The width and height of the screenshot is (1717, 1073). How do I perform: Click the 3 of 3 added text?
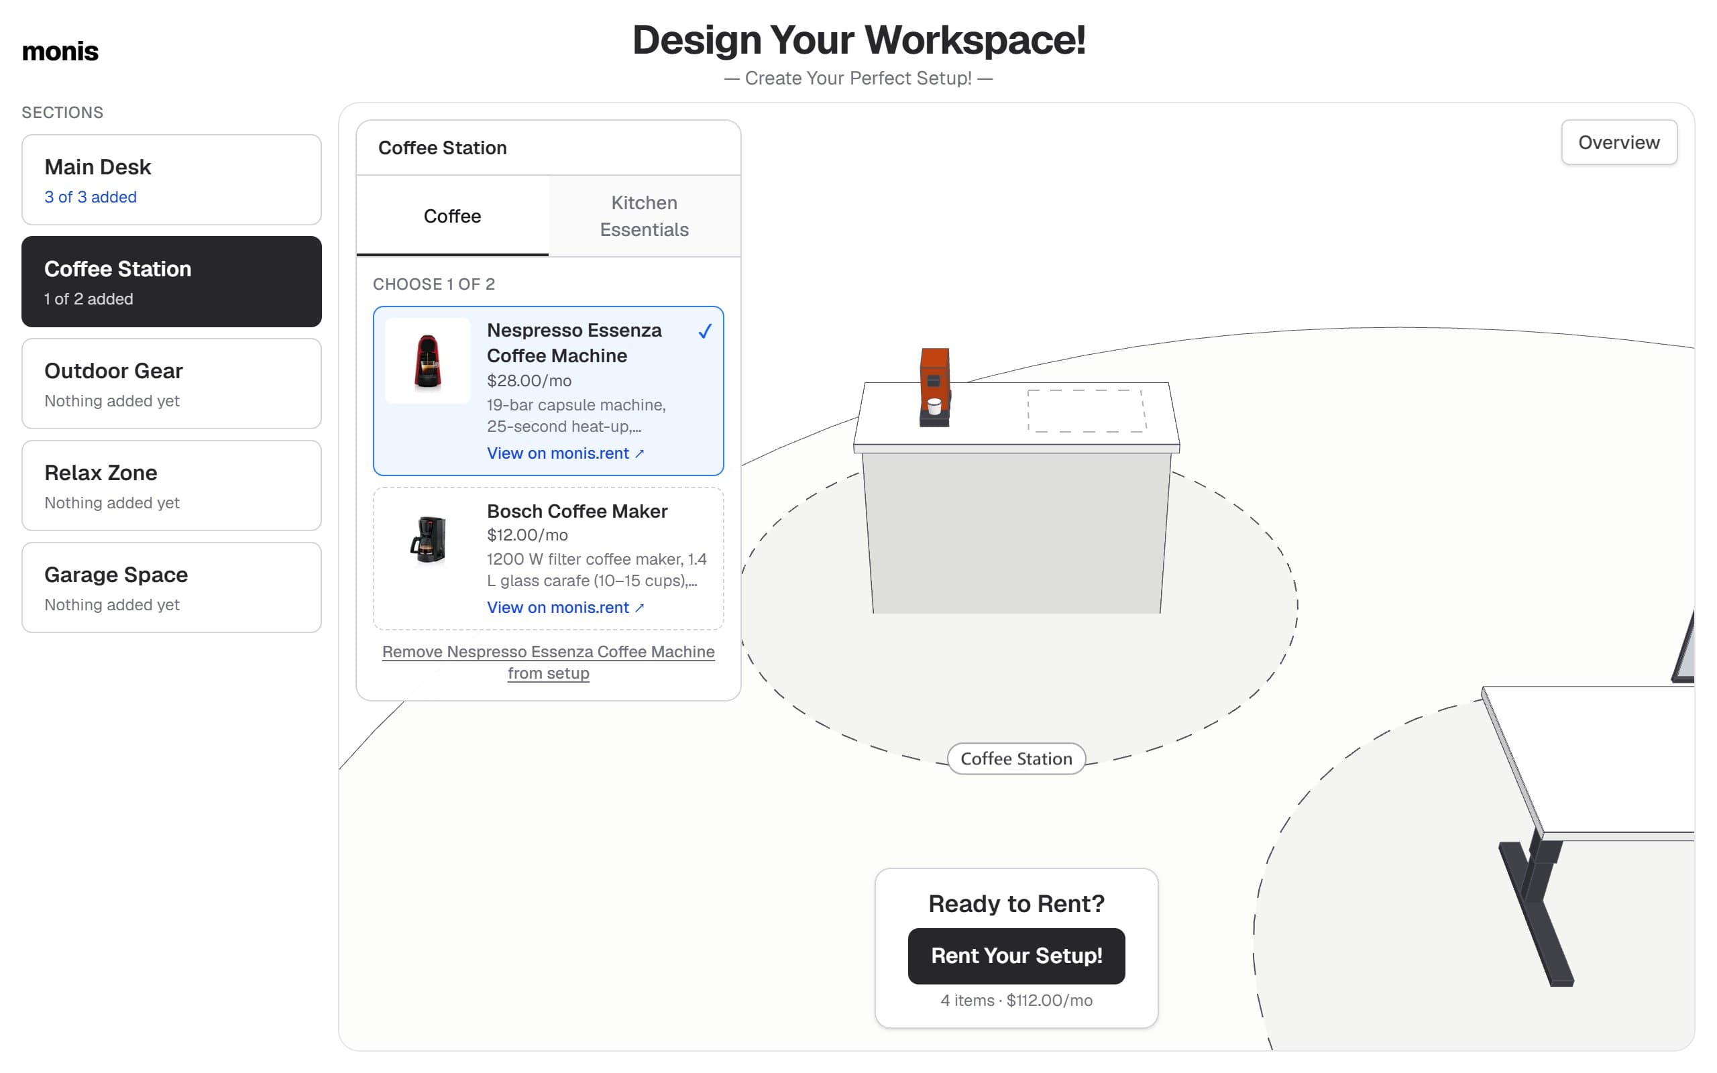[90, 196]
